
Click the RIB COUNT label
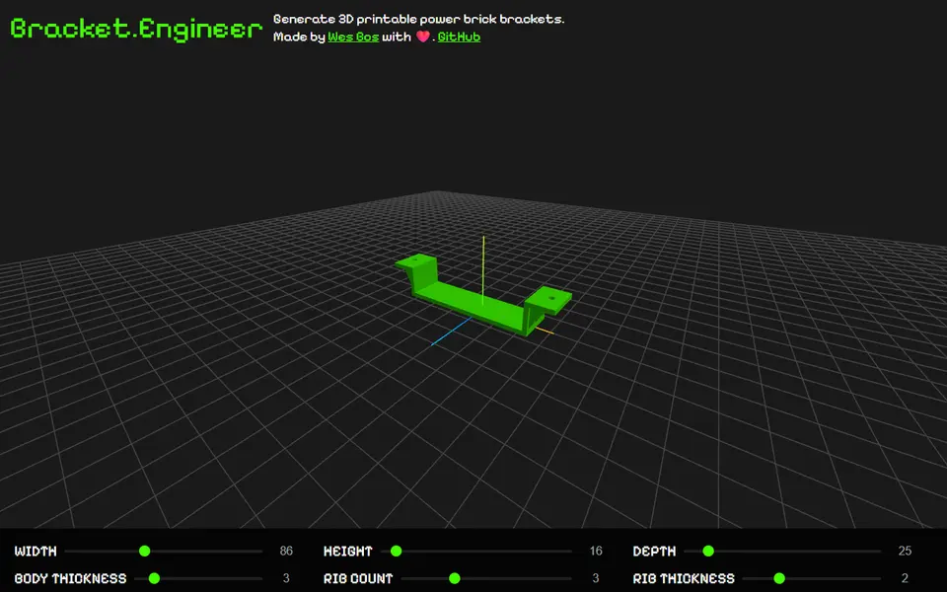pyautogui.click(x=358, y=579)
